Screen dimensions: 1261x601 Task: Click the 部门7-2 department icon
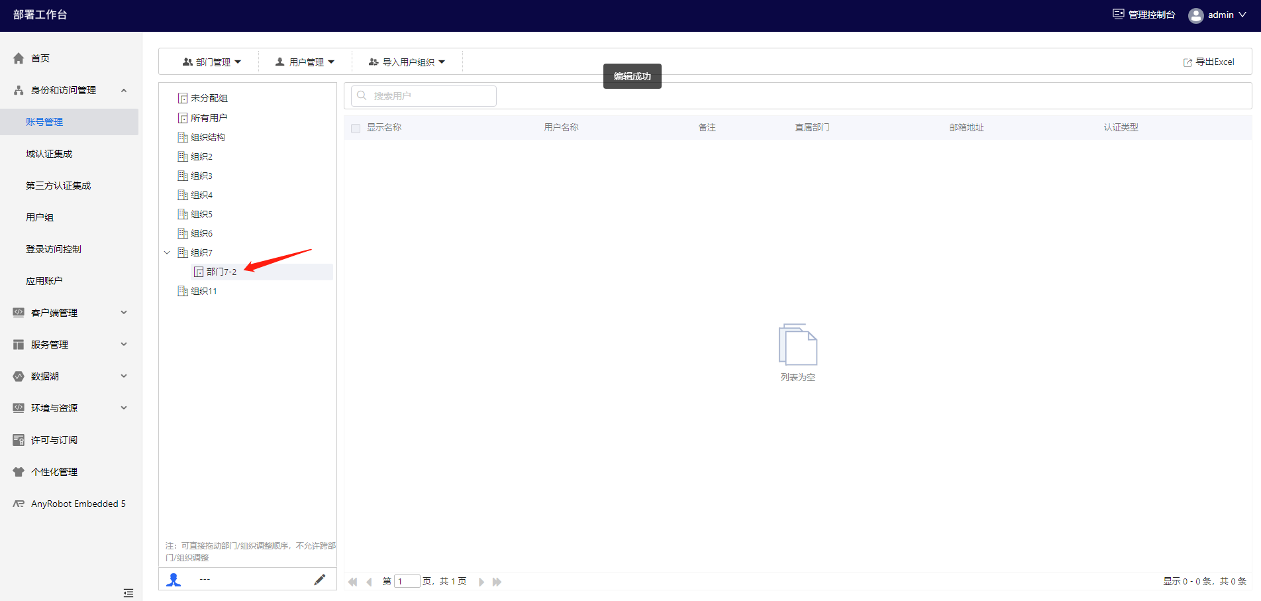pyautogui.click(x=199, y=272)
